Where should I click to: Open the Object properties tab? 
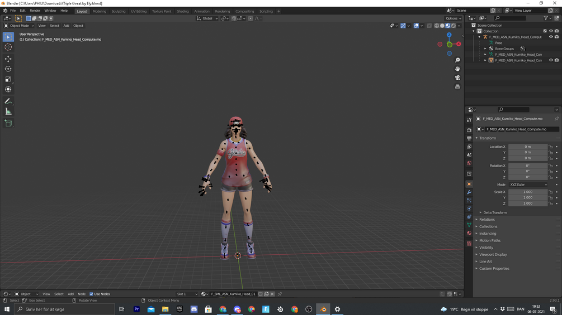click(x=469, y=185)
